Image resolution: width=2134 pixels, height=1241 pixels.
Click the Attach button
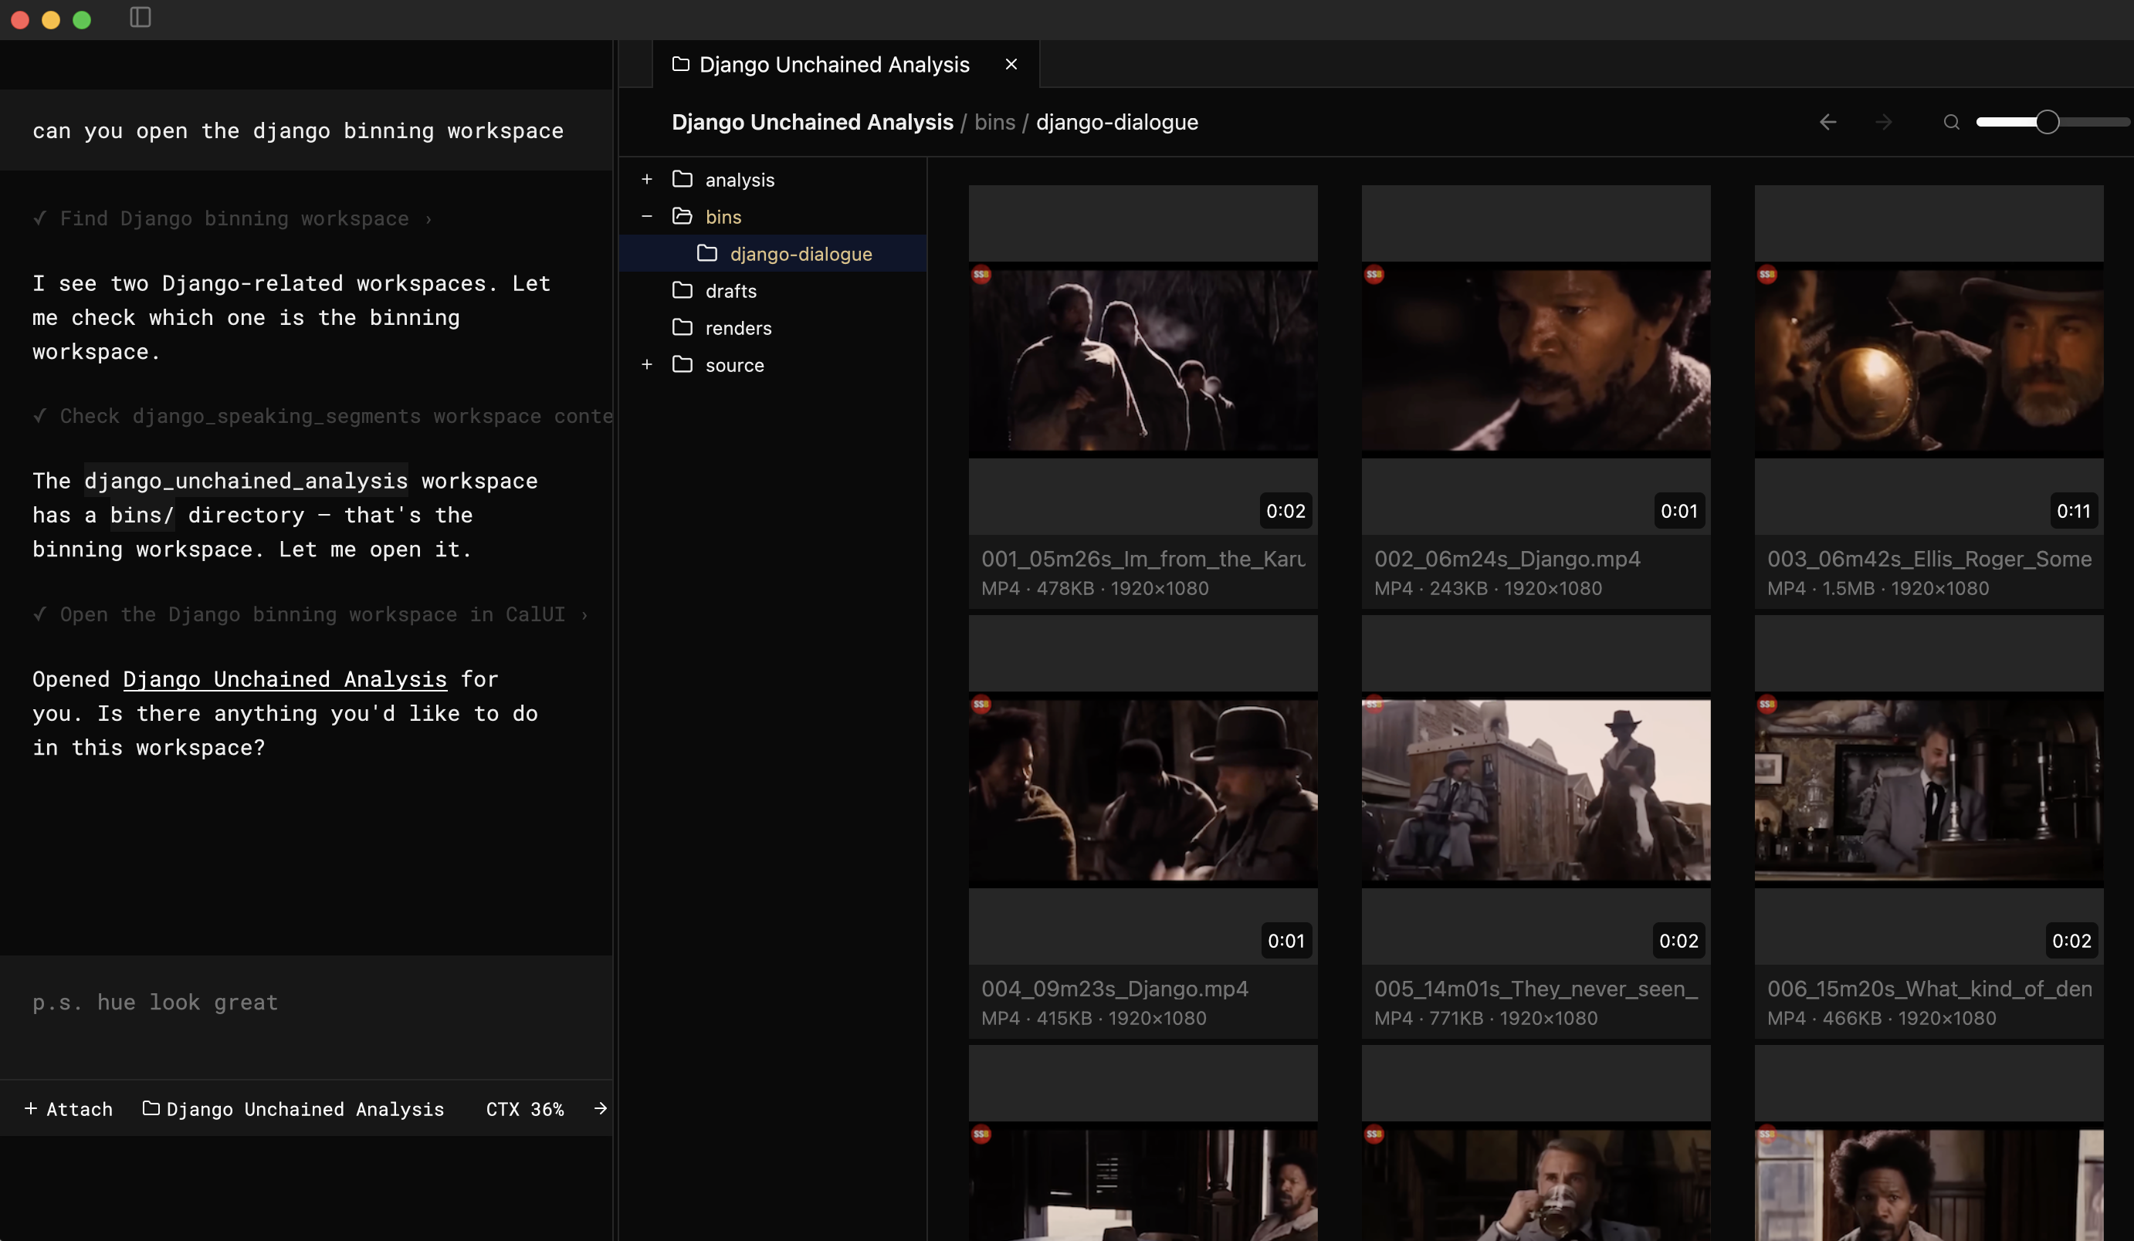[69, 1109]
